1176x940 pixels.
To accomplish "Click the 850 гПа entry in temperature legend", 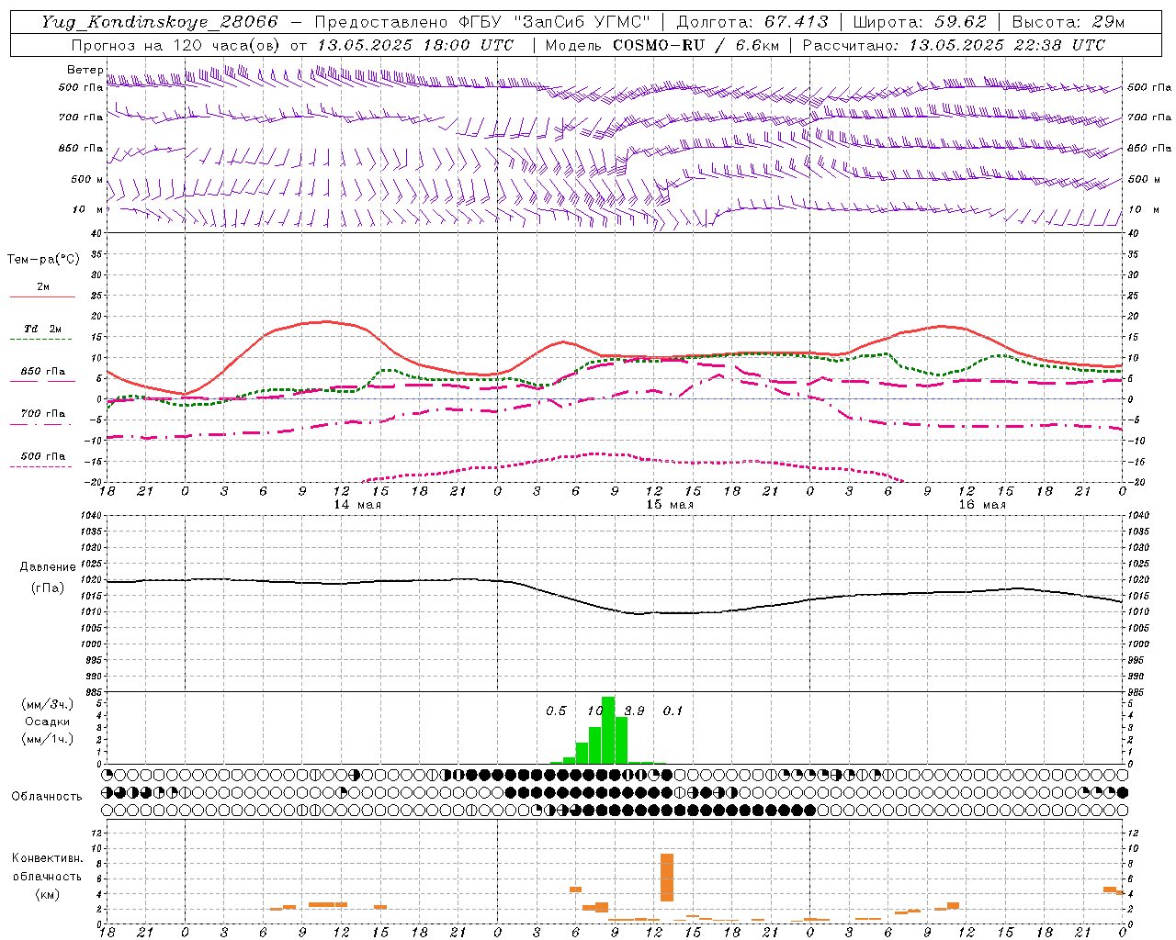I will coord(43,371).
